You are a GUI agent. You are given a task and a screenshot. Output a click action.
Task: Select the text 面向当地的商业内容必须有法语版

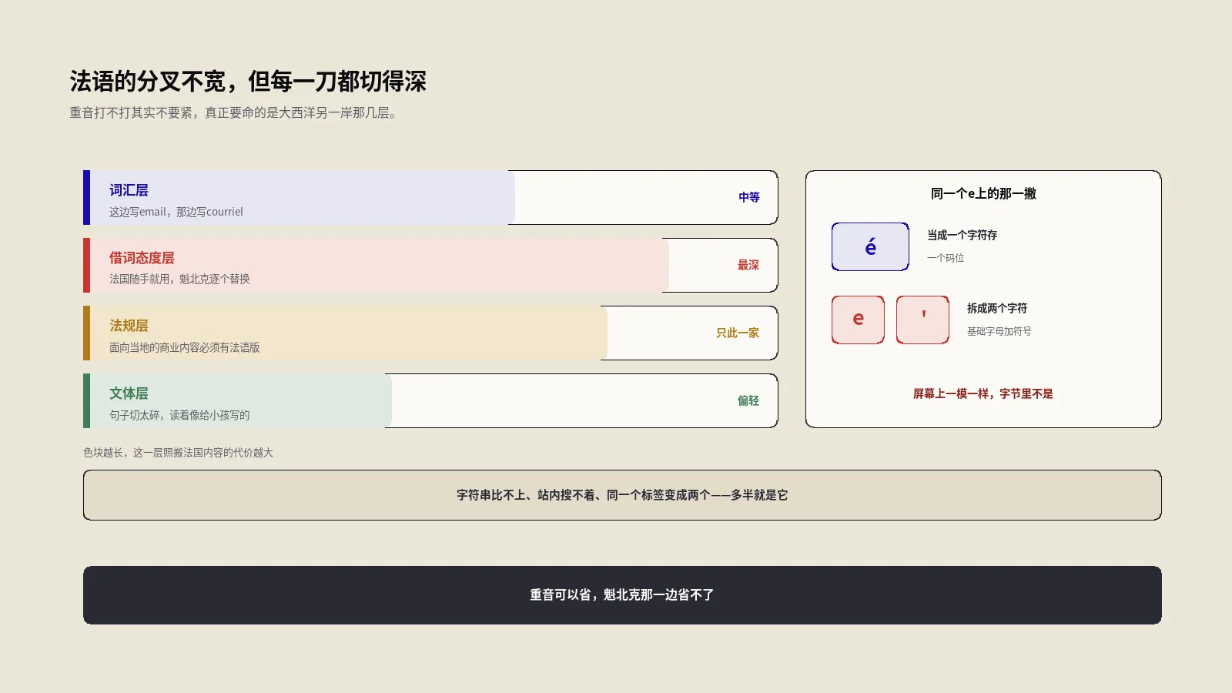185,347
